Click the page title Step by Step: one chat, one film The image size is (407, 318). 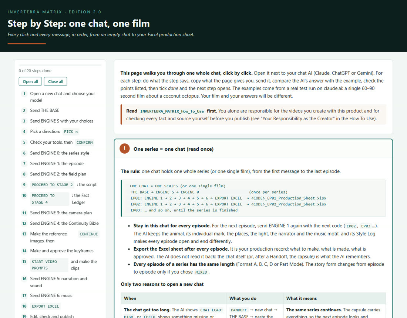(x=79, y=23)
